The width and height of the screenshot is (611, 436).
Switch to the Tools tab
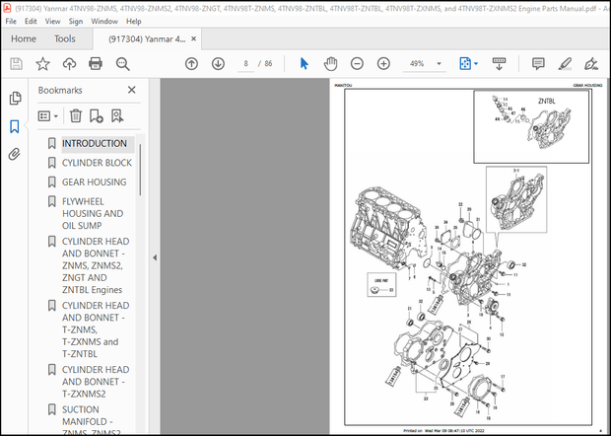65,39
